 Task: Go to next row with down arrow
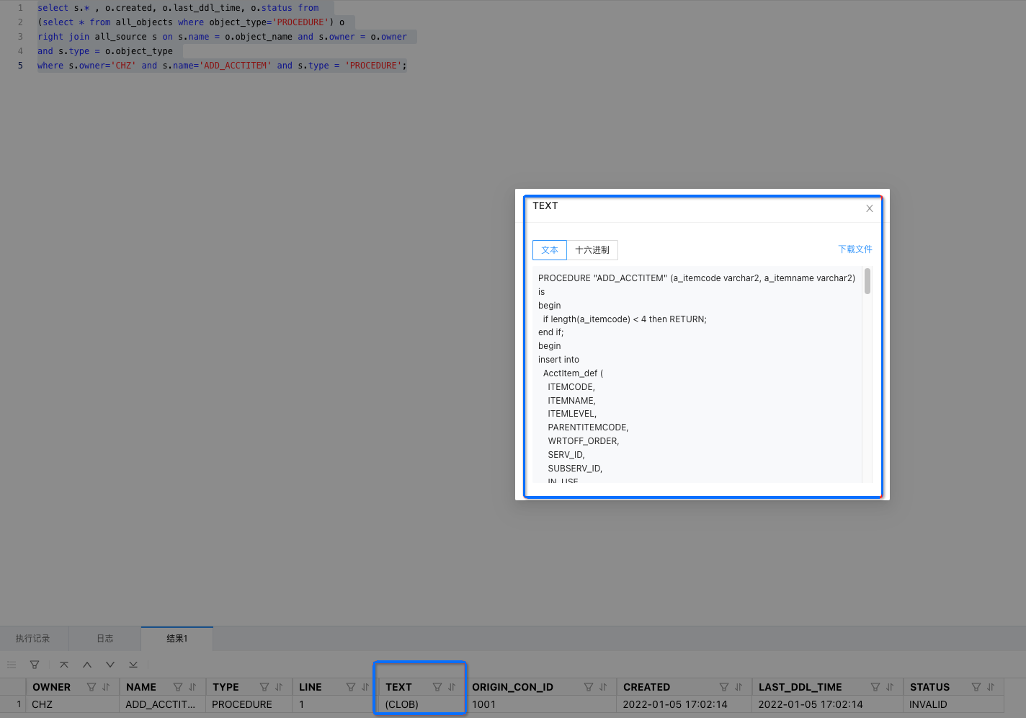110,665
